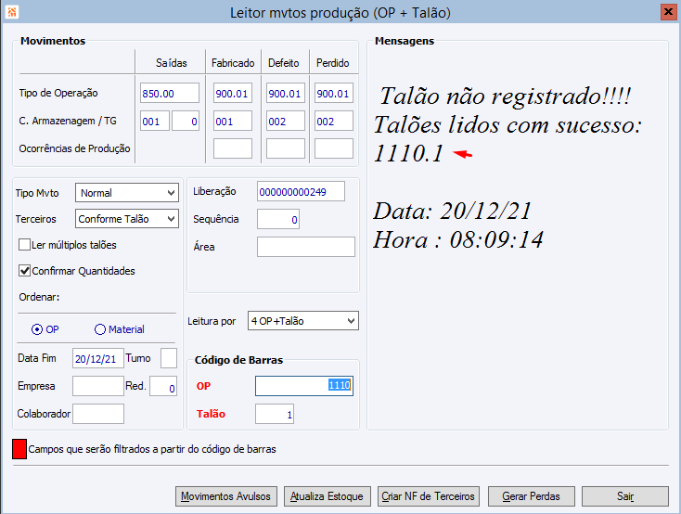Click the 'Talão não registrado!!!!' message
The image size is (681, 514).
click(505, 96)
